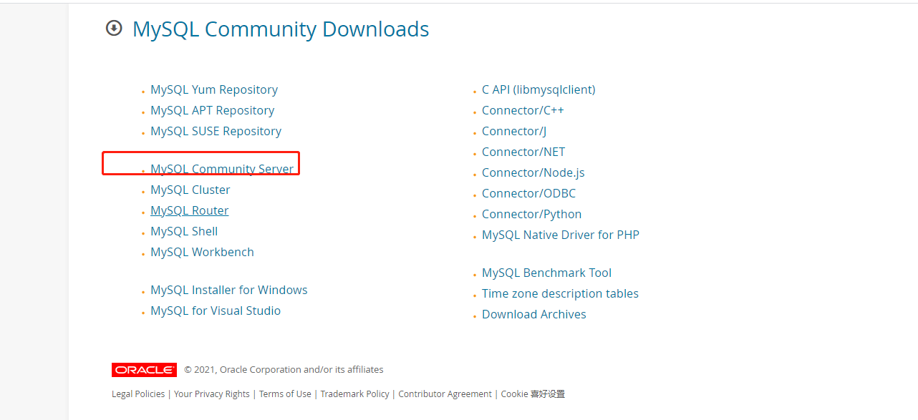Open Connector/Node.js downloads

click(x=533, y=172)
